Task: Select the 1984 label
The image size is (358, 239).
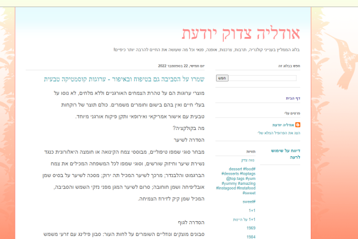Action: point(251,236)
